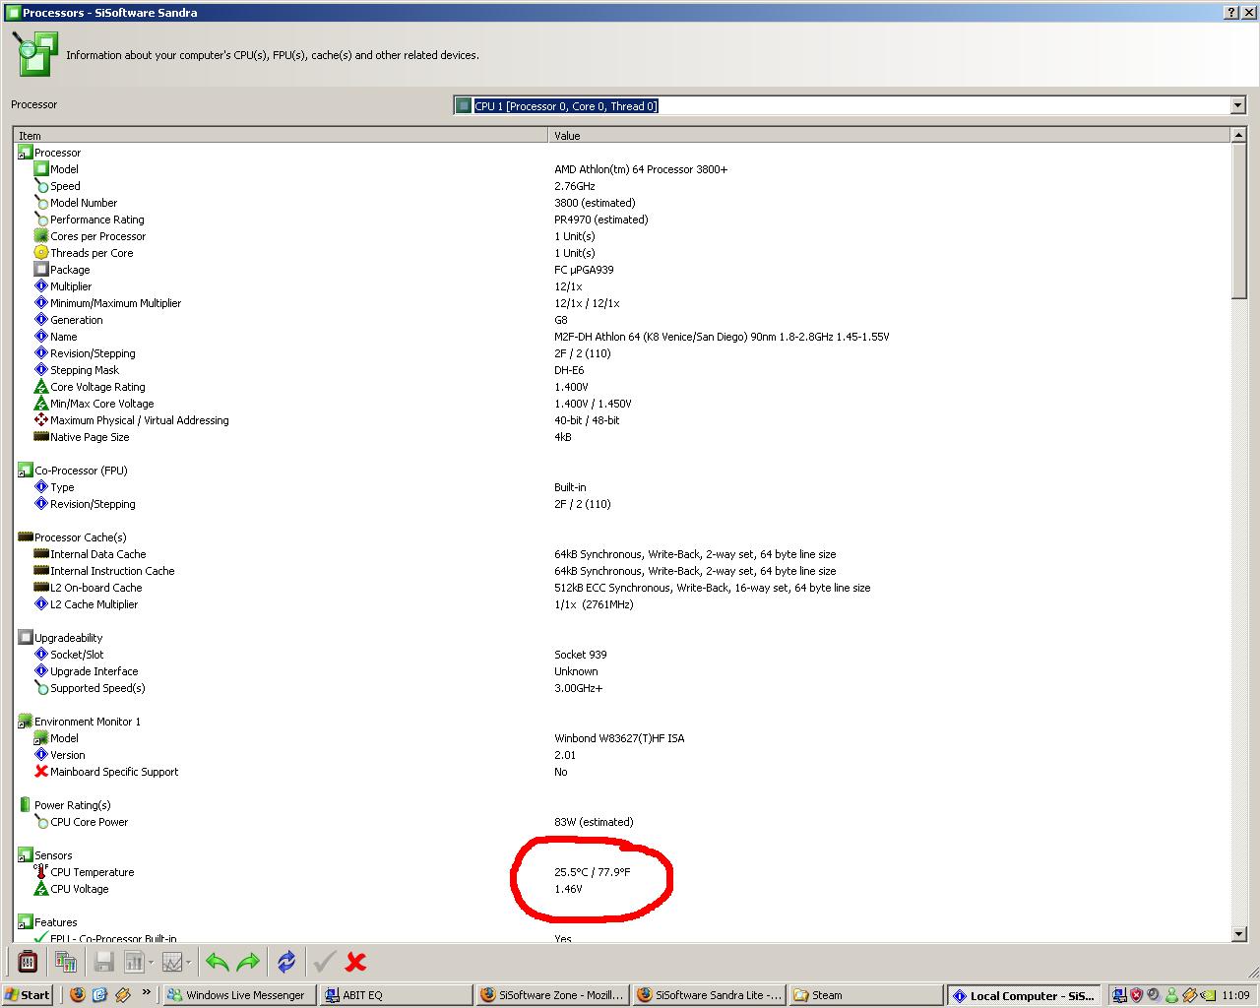Select the Stepping Mask row
The image size is (1260, 1008).
coord(622,370)
